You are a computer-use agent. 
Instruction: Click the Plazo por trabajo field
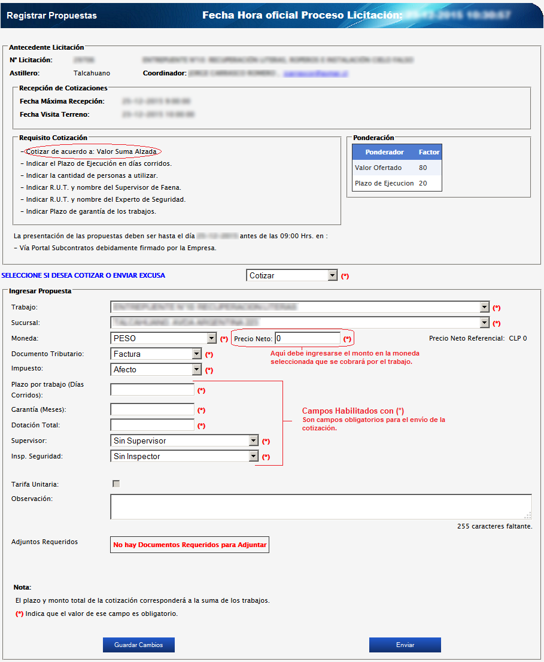(153, 390)
